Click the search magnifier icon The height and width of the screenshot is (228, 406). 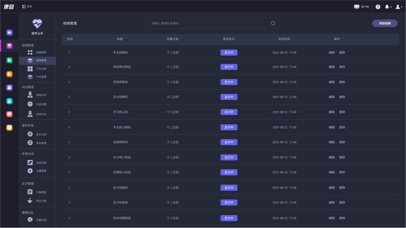273,24
